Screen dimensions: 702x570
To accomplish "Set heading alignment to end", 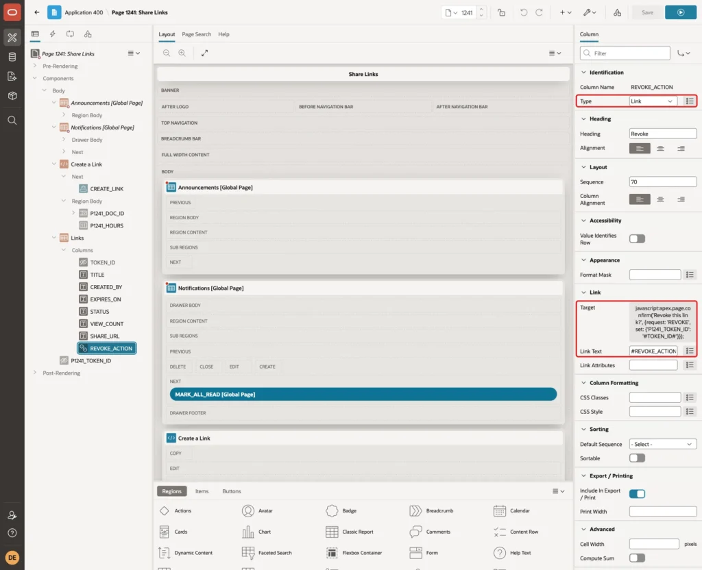I will tap(681, 148).
